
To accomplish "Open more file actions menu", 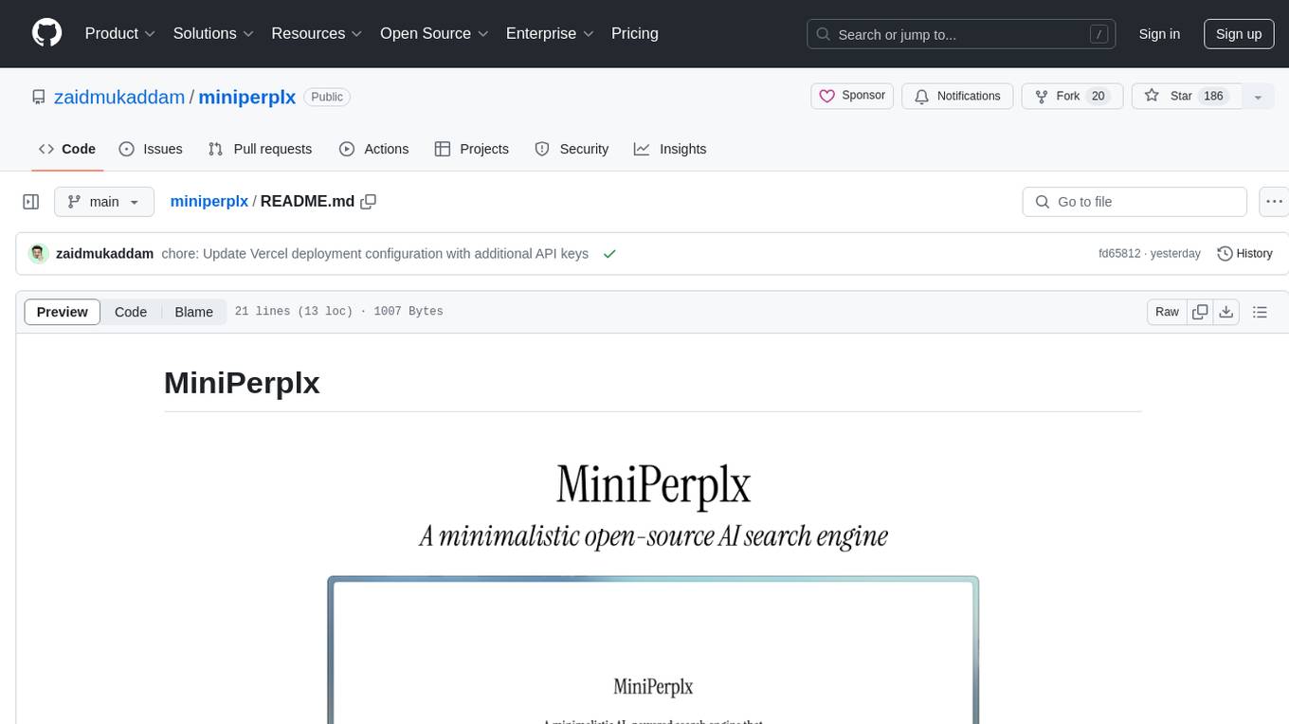I will tap(1274, 202).
